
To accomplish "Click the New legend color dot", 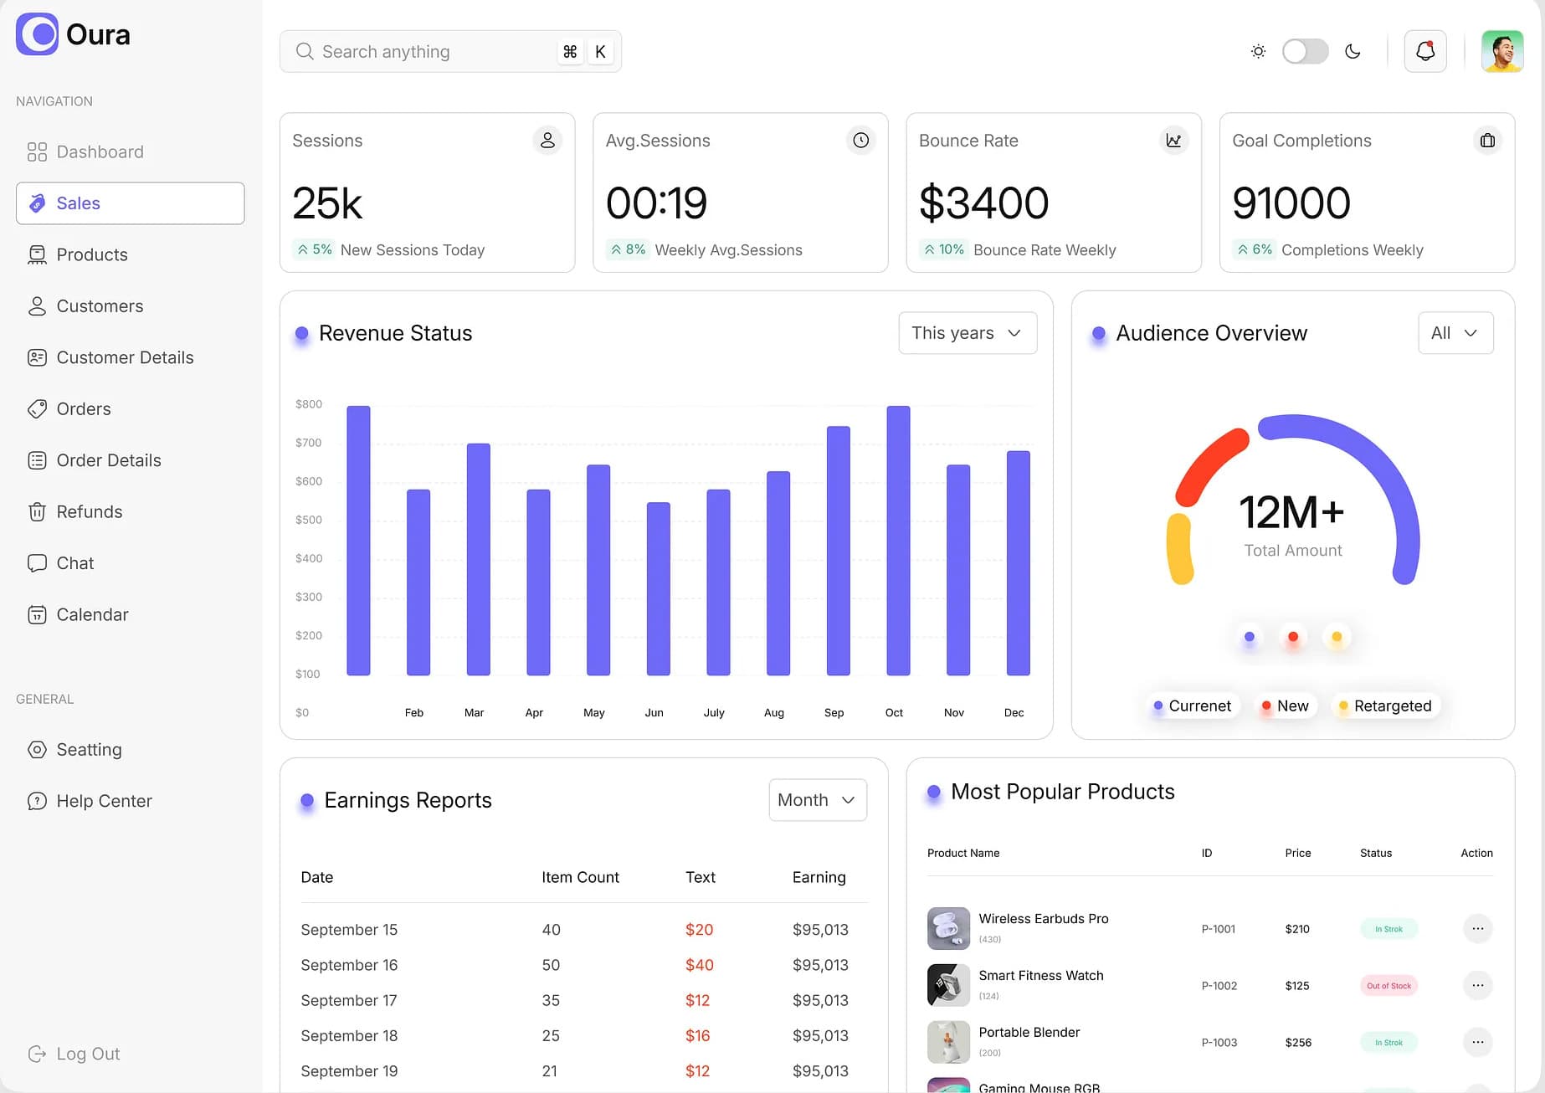I will 1266,706.
